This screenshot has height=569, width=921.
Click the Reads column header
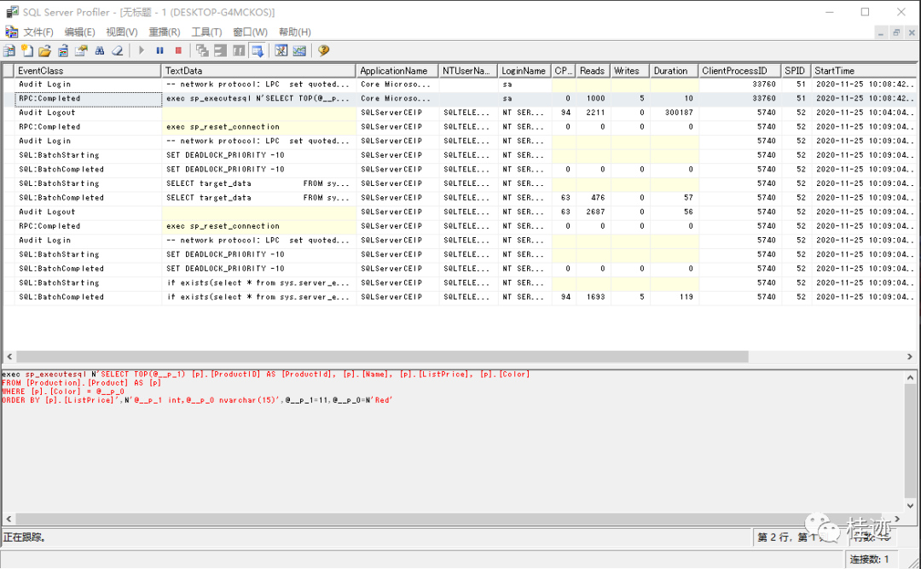tap(593, 71)
